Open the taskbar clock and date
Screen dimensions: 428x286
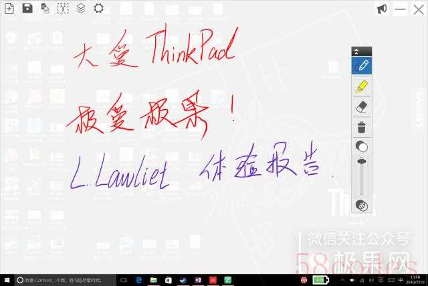click(415, 279)
